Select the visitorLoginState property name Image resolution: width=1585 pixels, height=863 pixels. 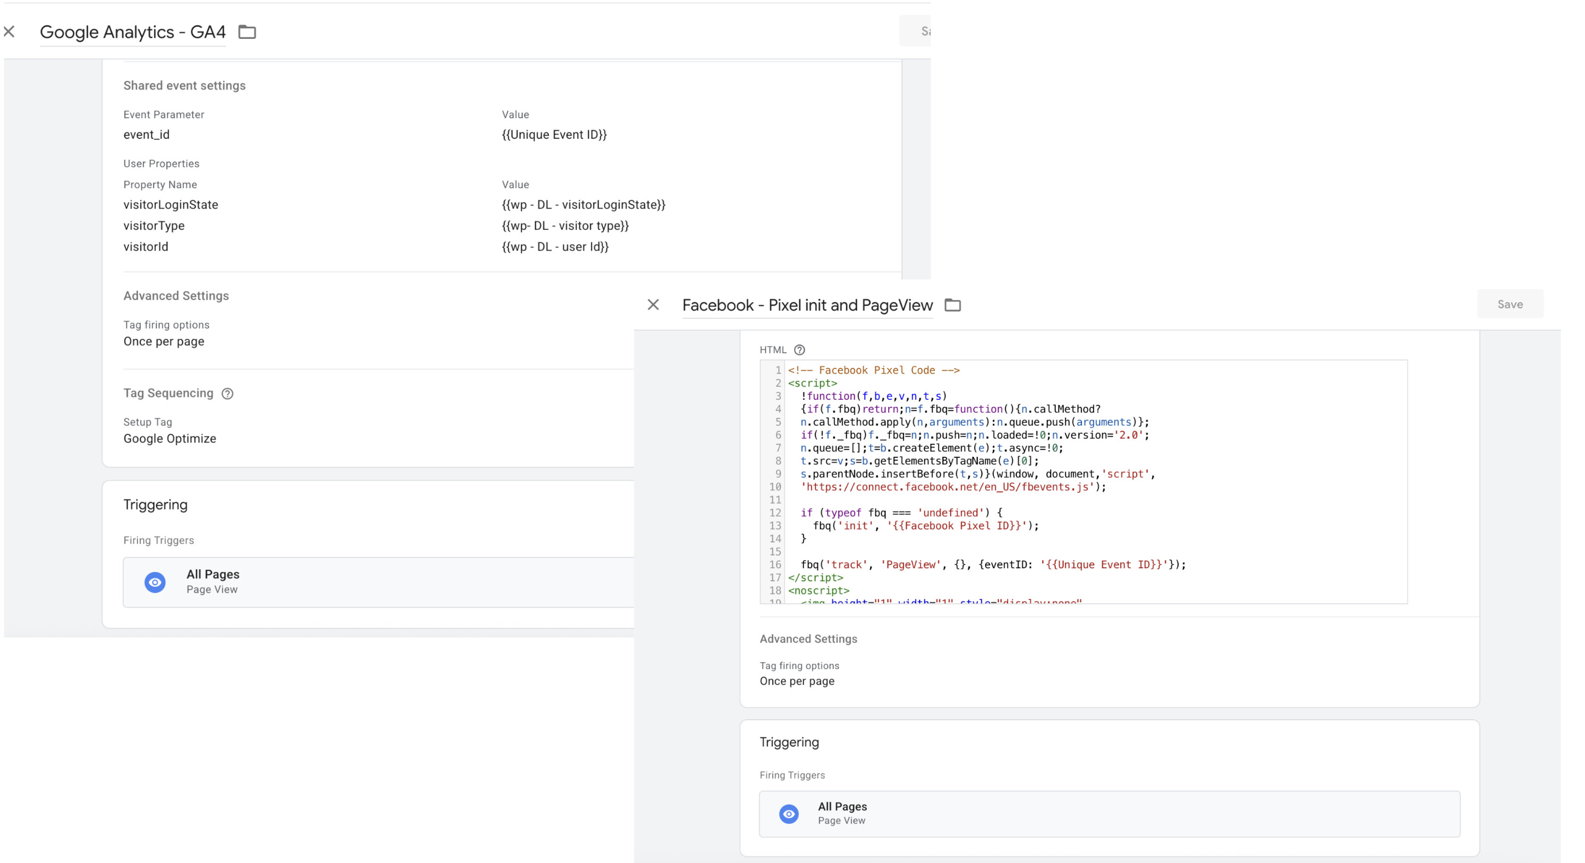[x=170, y=205]
